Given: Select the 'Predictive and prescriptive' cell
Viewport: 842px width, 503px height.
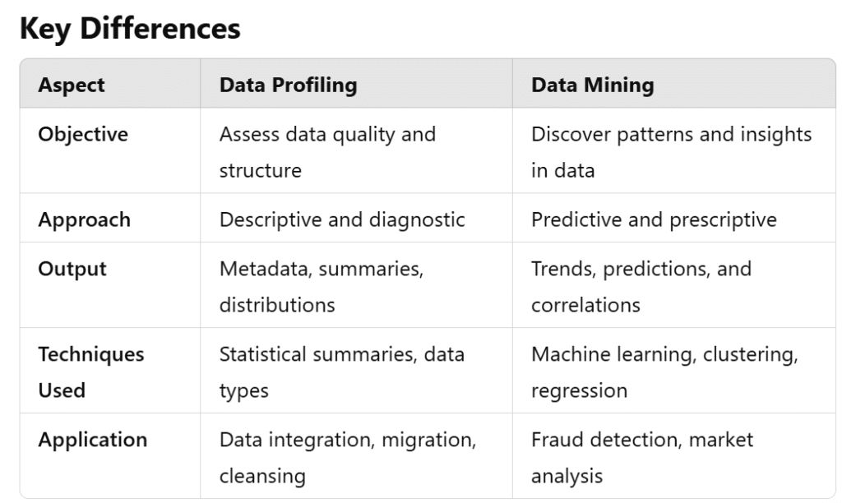Looking at the screenshot, I should [654, 219].
